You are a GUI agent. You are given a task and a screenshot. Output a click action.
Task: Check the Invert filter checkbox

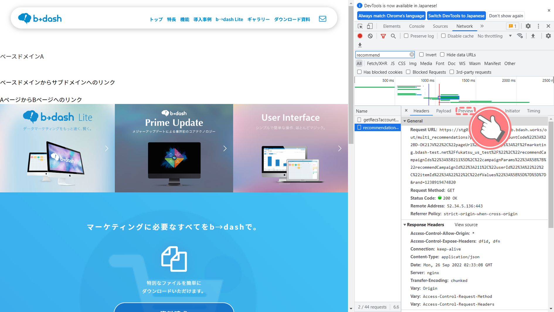pos(421,55)
